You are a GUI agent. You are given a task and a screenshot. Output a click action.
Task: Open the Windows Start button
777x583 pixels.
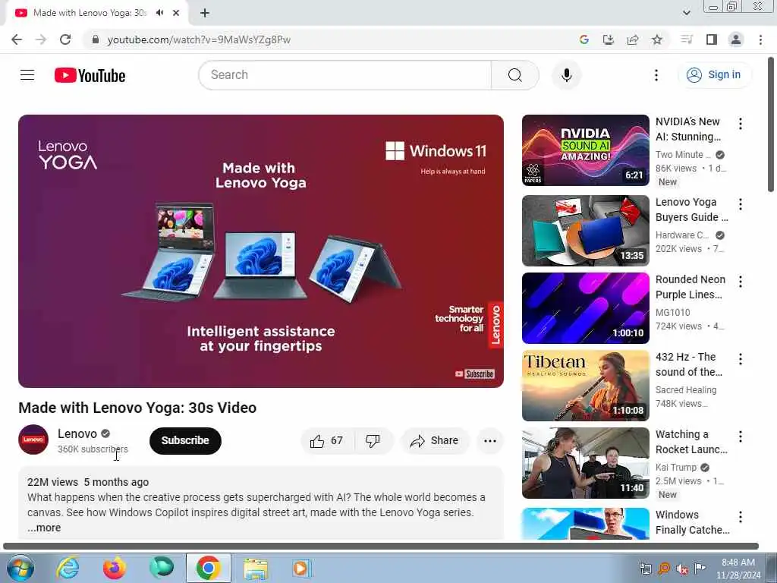click(x=20, y=568)
